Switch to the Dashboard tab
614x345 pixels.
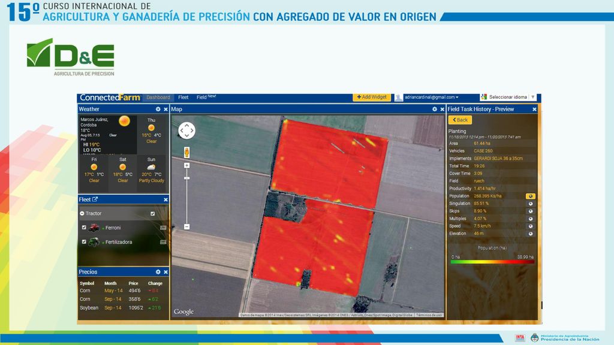coord(158,98)
